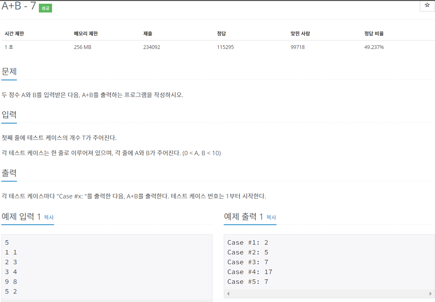The width and height of the screenshot is (435, 302).
Task: Click the 정답 count 115295
Action: point(225,47)
